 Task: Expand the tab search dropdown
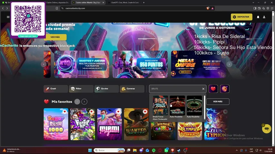(x=253, y=3)
